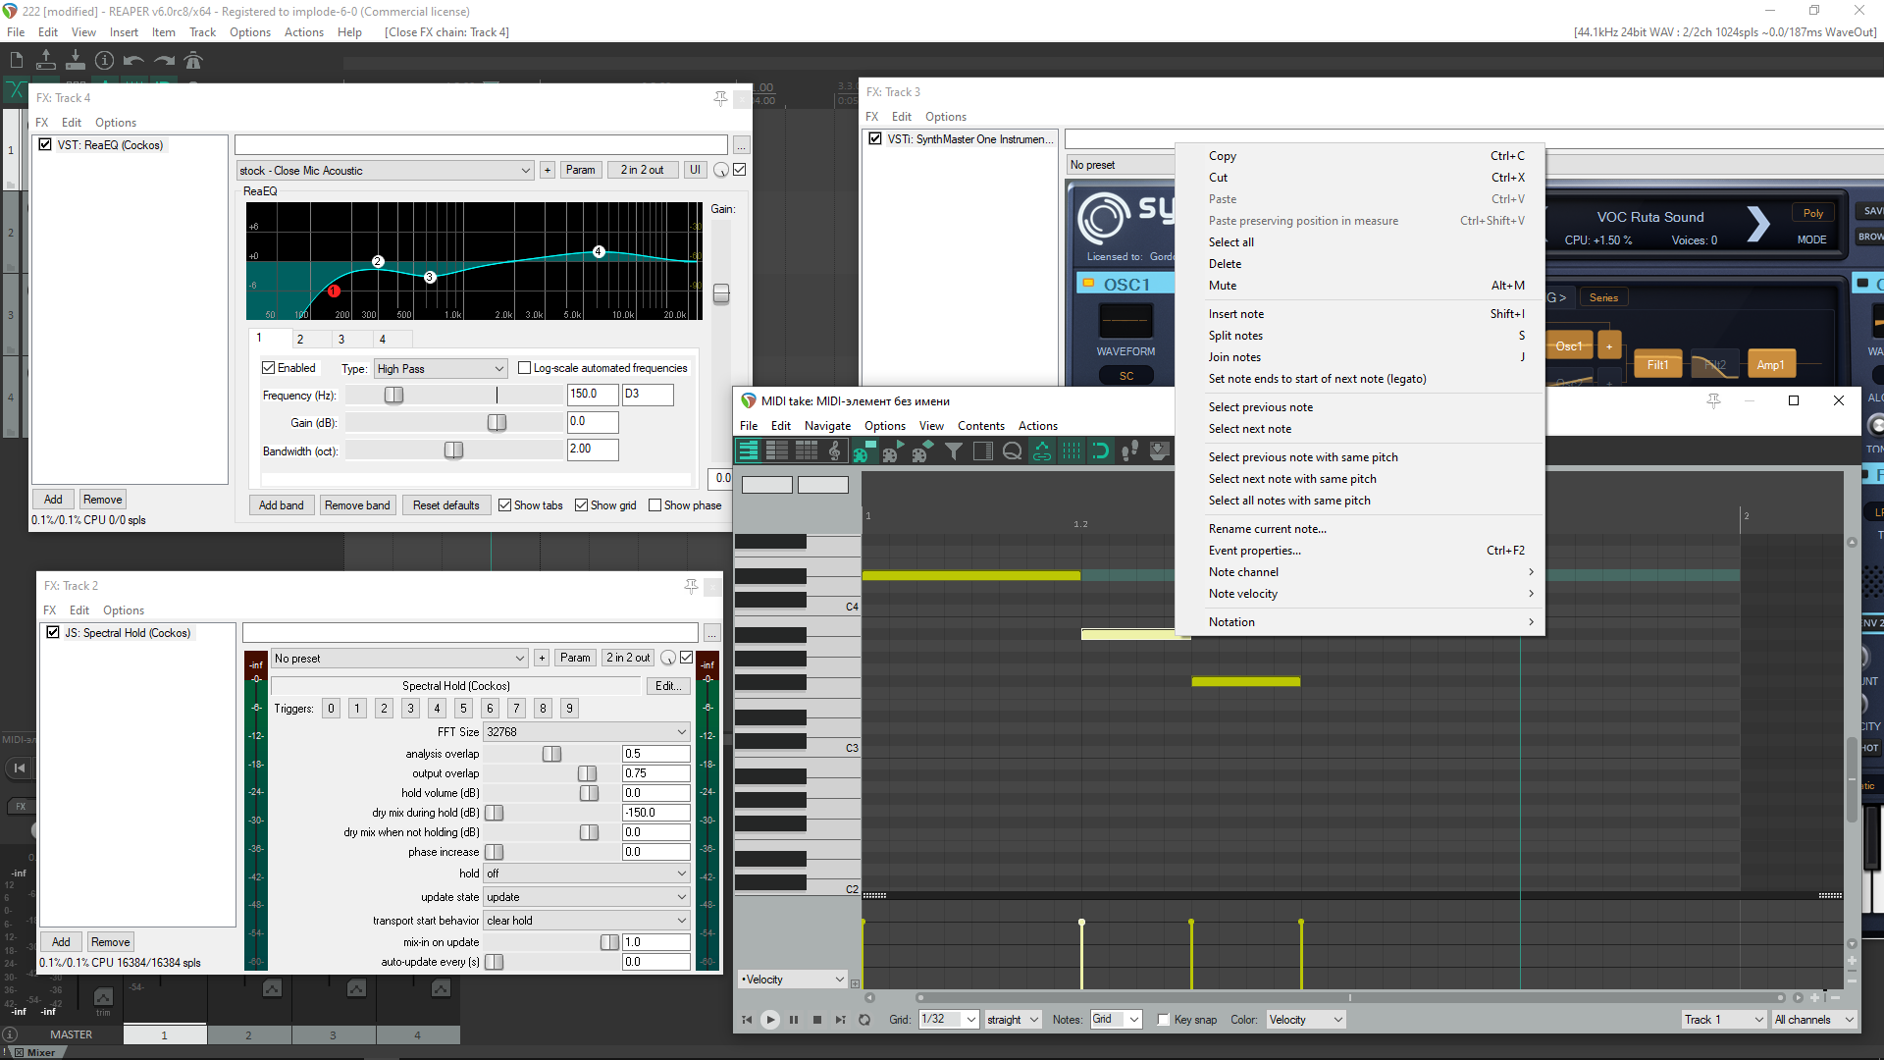Open the MIDI editor filter icon

point(954,450)
